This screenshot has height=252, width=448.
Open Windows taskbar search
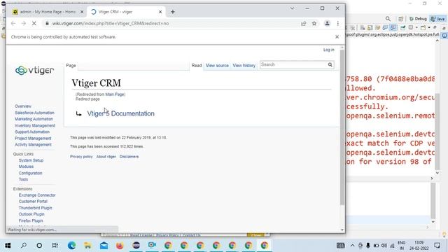point(24,246)
